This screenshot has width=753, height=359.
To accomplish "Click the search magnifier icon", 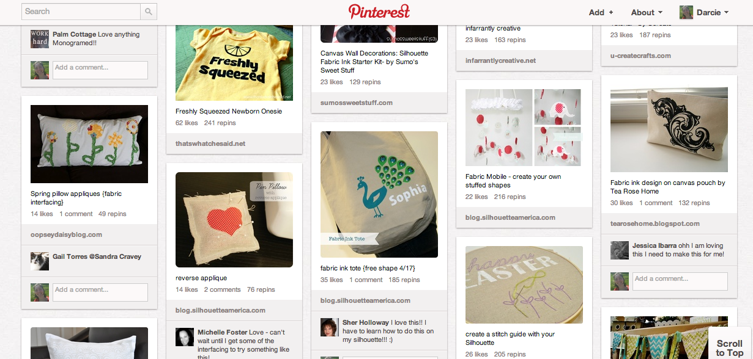I will 149,12.
